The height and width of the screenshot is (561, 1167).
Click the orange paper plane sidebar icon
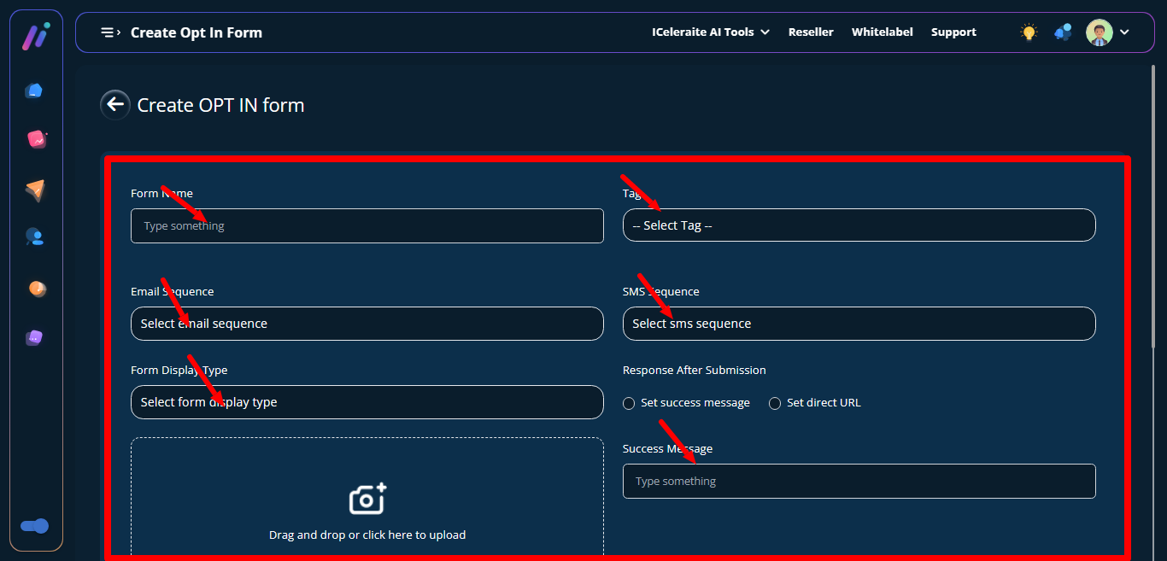pos(35,190)
